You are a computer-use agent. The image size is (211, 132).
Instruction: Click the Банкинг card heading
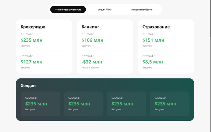pos(90,27)
